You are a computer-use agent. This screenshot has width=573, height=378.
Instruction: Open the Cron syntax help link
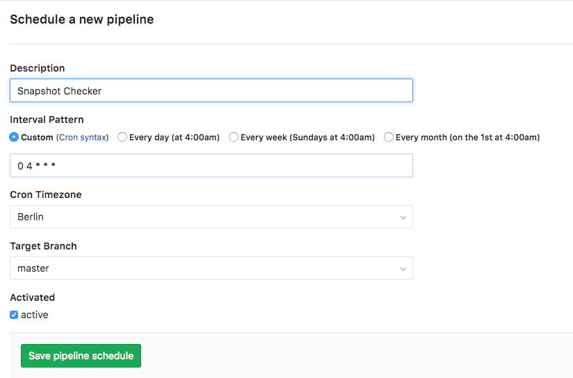82,138
